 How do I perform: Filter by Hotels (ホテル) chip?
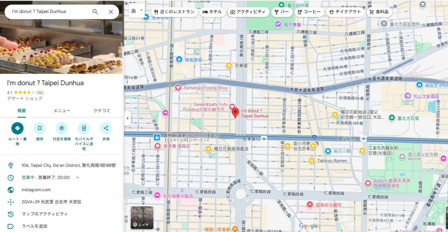click(212, 12)
